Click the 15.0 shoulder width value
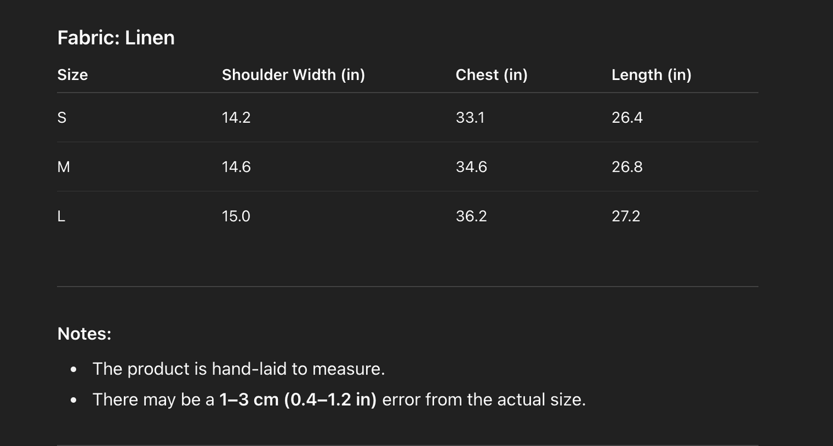Screen dimensions: 833x446 236,217
